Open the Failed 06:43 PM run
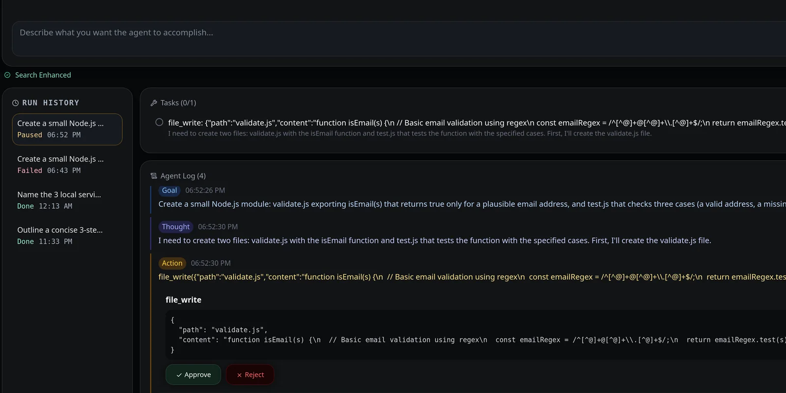The image size is (786, 393). tap(67, 165)
